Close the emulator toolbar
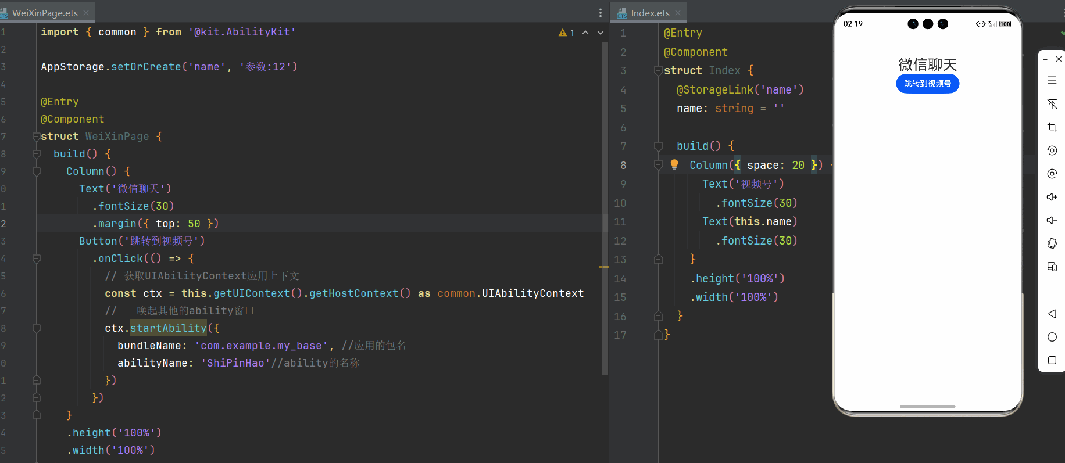The height and width of the screenshot is (463, 1065). [1059, 59]
